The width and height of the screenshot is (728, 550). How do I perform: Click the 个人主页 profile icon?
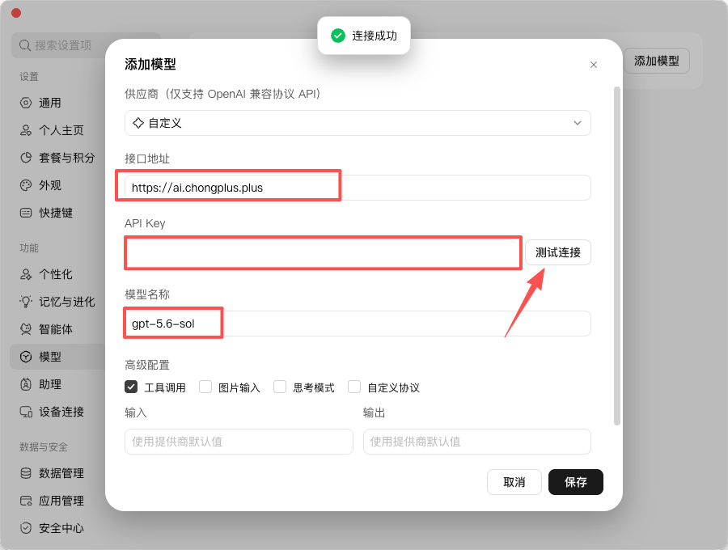click(26, 130)
